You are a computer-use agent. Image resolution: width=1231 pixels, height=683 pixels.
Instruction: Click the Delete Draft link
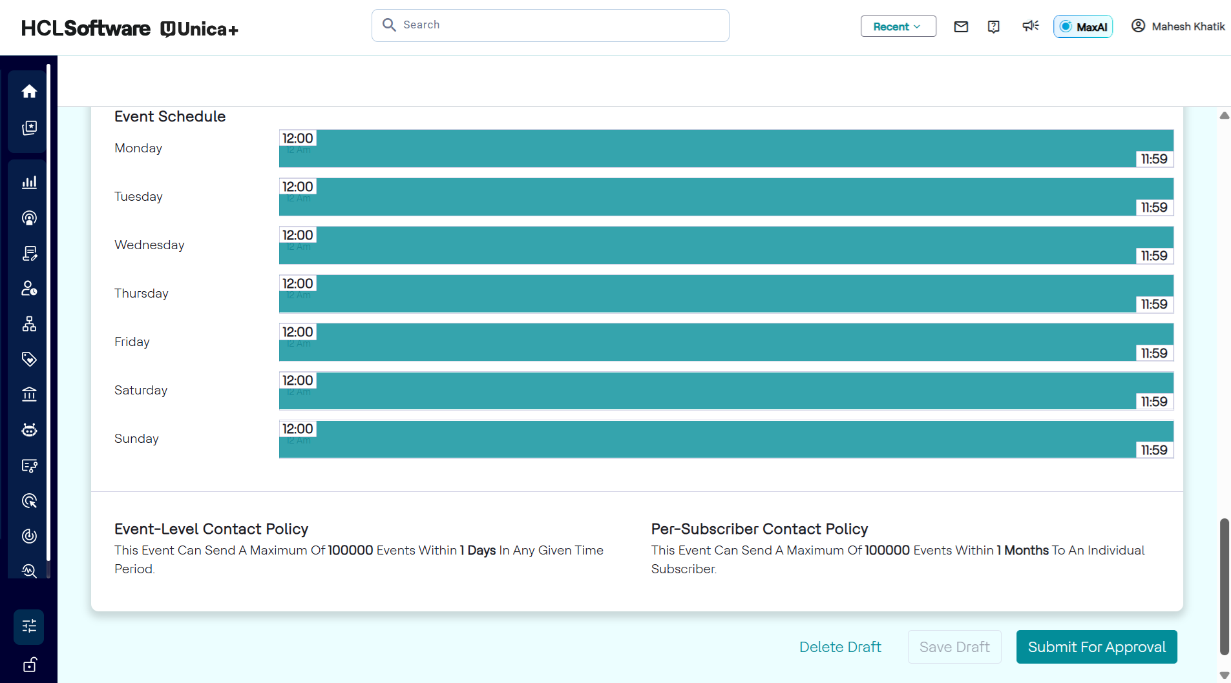click(x=840, y=647)
